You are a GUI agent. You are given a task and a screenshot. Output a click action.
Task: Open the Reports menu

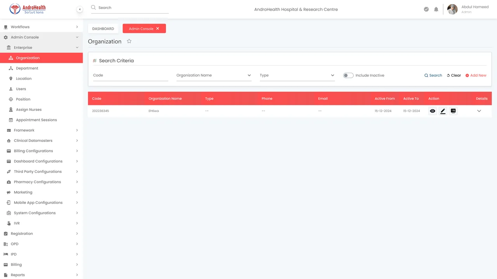point(41,275)
